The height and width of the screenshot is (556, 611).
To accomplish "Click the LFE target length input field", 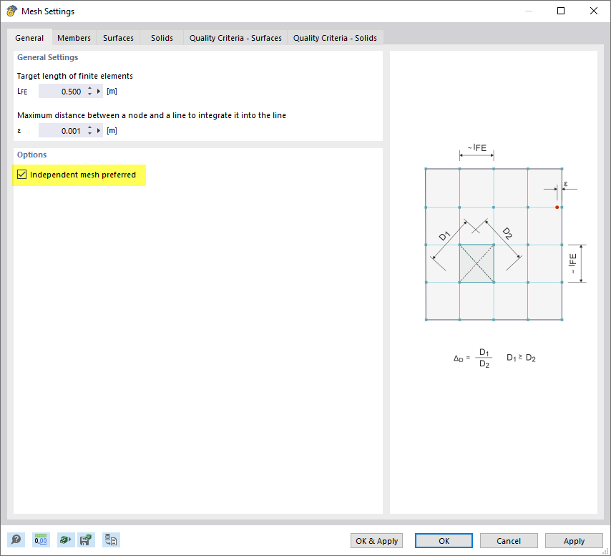I will click(62, 91).
